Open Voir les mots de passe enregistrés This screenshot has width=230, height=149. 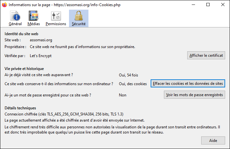coord(194,95)
